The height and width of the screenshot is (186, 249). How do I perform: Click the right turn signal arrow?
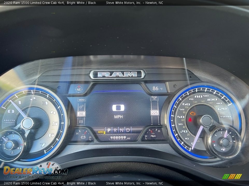coord(175,86)
